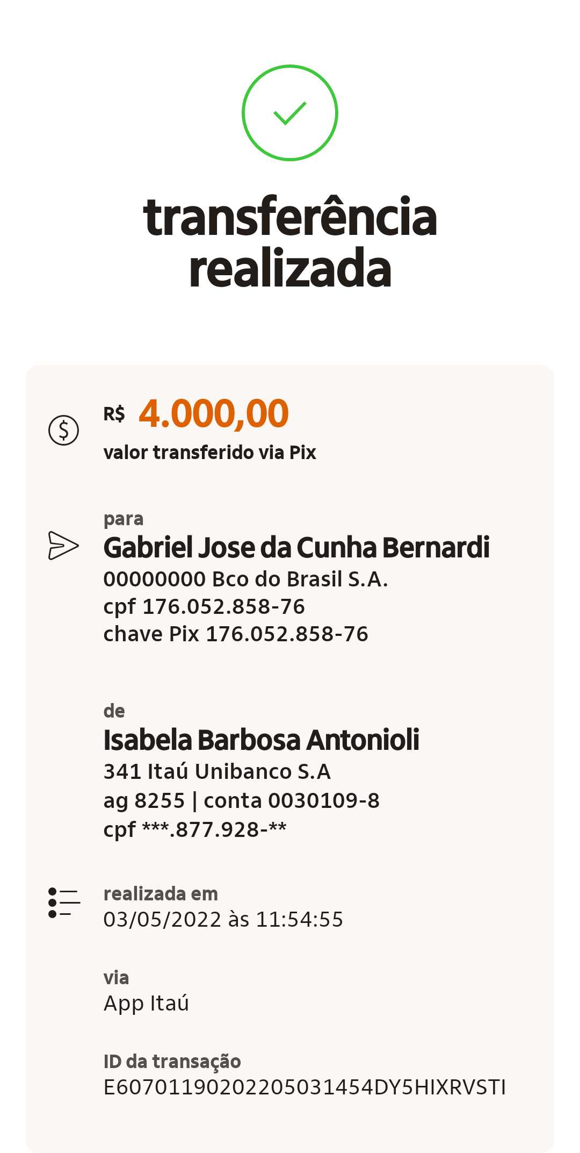Tap the 'realizada em' label
This screenshot has height=1153, width=580.
pos(161,894)
